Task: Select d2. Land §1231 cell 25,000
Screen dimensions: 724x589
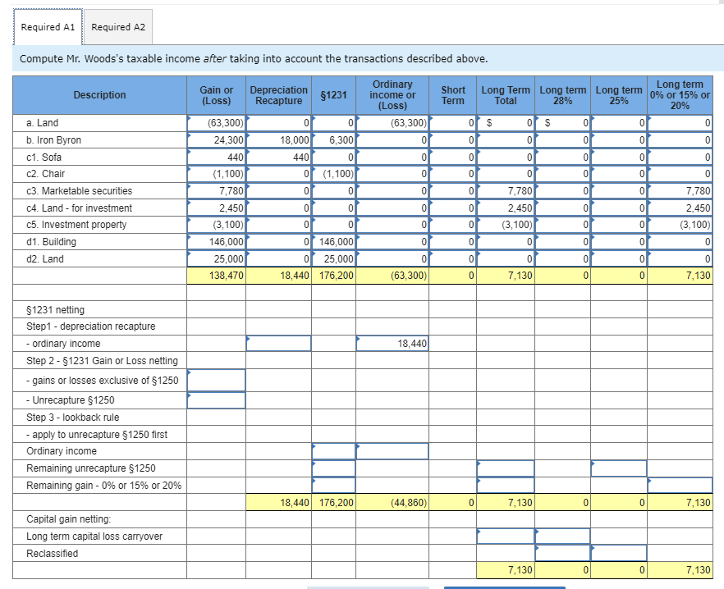Action: click(333, 258)
